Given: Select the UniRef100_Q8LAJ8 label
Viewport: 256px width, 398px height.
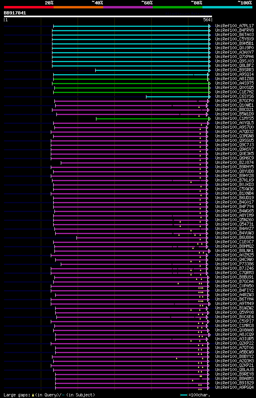Looking at the screenshot, I should click(234, 370).
